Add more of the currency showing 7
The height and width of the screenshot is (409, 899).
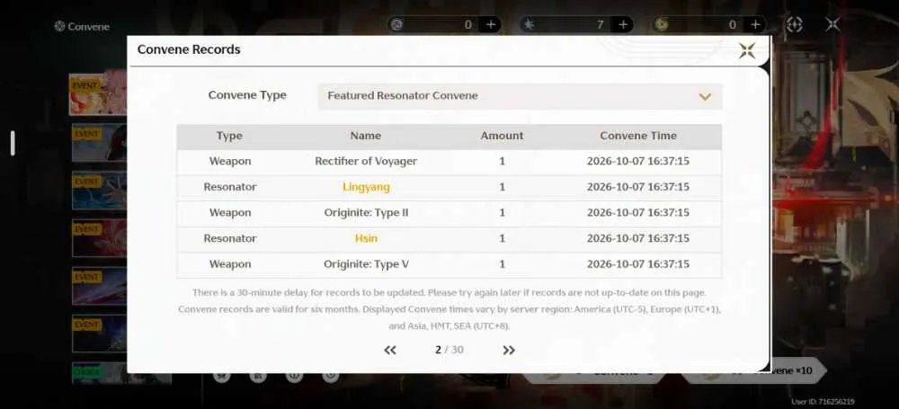pos(623,24)
